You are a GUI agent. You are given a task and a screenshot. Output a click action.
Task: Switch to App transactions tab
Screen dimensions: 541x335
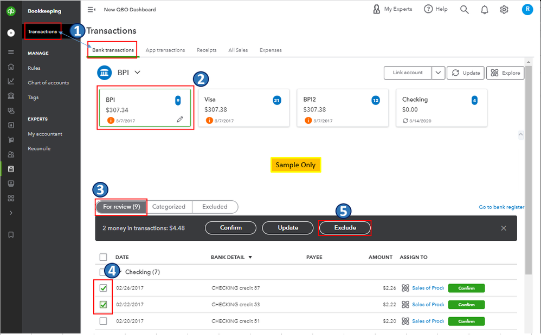point(165,50)
